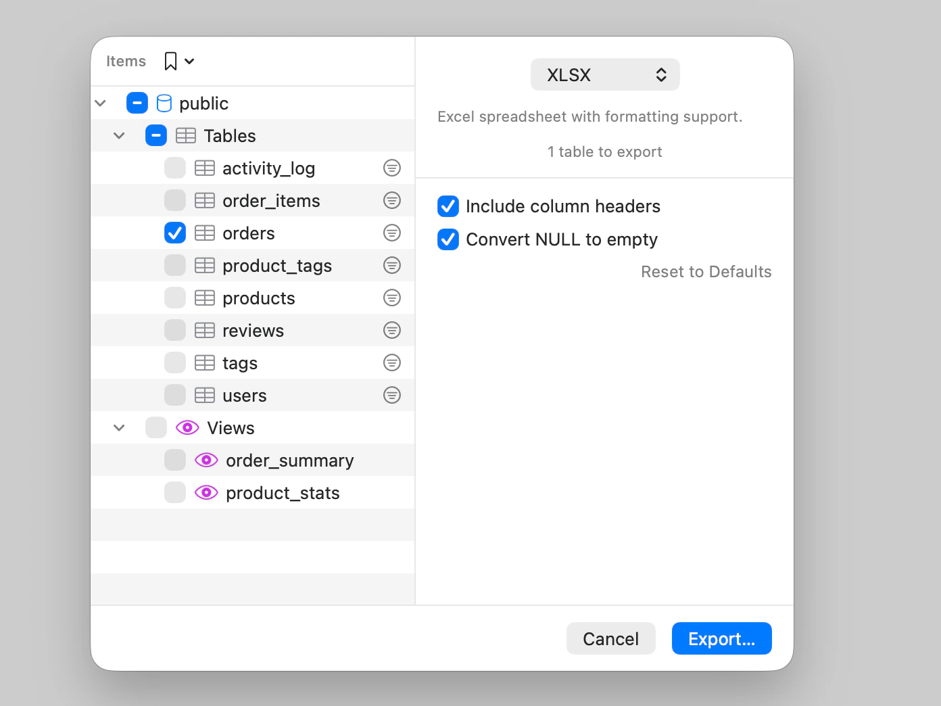This screenshot has width=941, height=706.
Task: Click the table icon beside users
Action: point(205,395)
